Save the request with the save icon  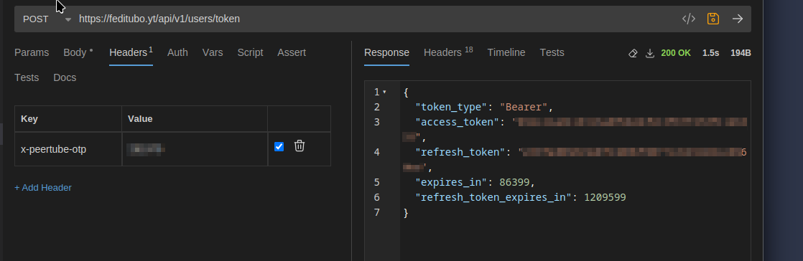click(713, 19)
